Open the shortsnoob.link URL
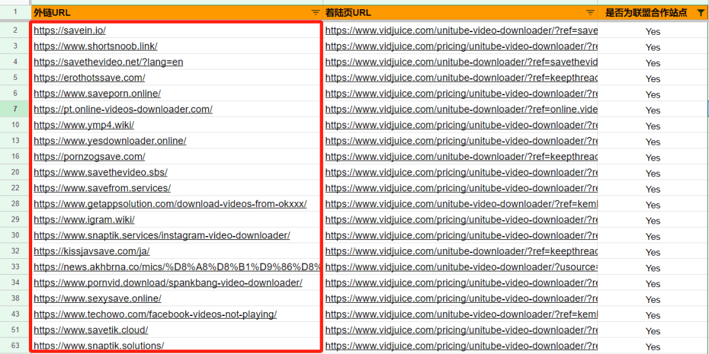Image resolution: width=709 pixels, height=354 pixels. (95, 46)
